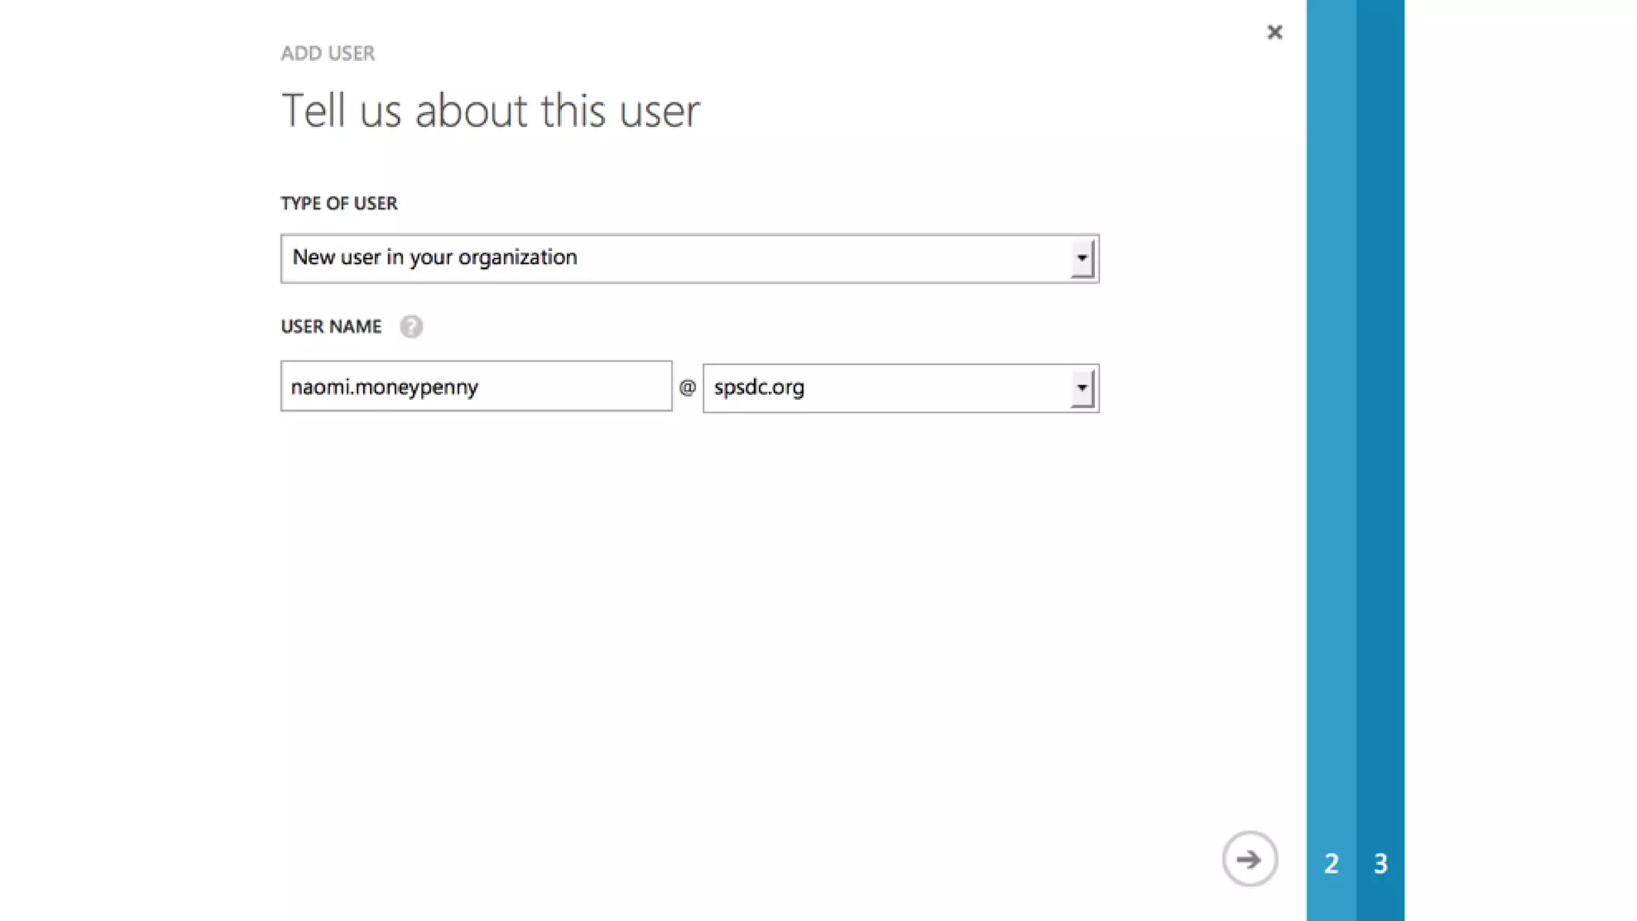Jump to wizard step 3
Image resolution: width=1637 pixels, height=921 pixels.
tap(1380, 863)
